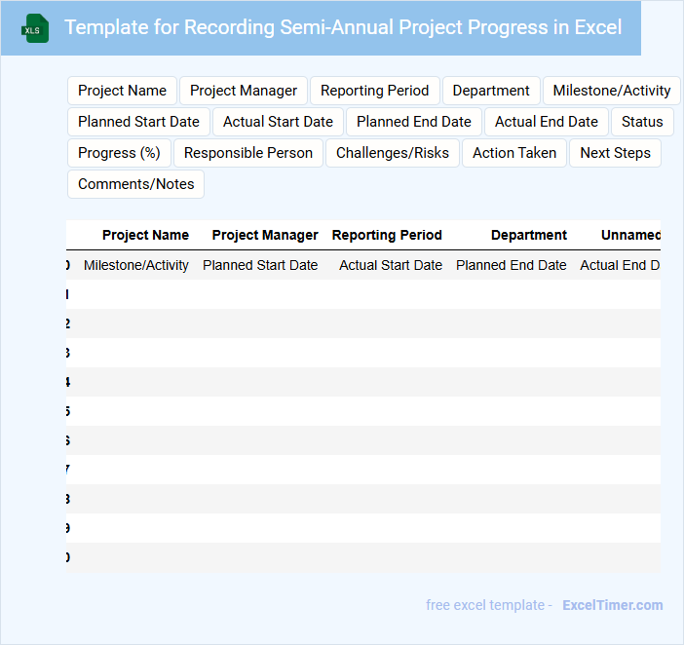Click the Actual End Date tag

[547, 122]
